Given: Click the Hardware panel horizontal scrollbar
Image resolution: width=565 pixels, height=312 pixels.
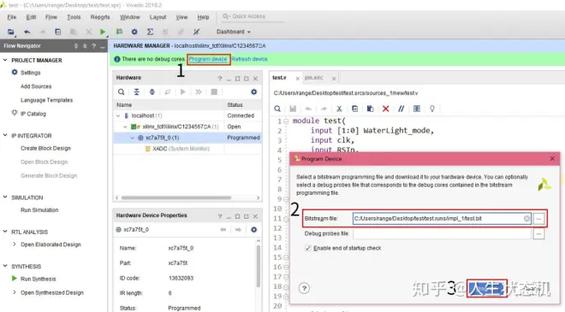Looking at the screenshot, I should 176,197.
